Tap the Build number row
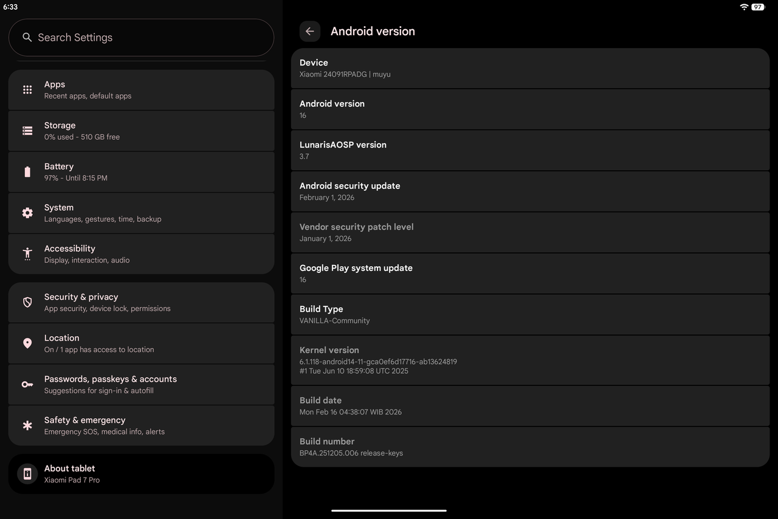 coord(531,447)
